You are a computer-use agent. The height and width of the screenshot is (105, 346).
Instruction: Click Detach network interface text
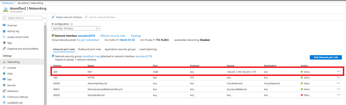click(x=102, y=17)
